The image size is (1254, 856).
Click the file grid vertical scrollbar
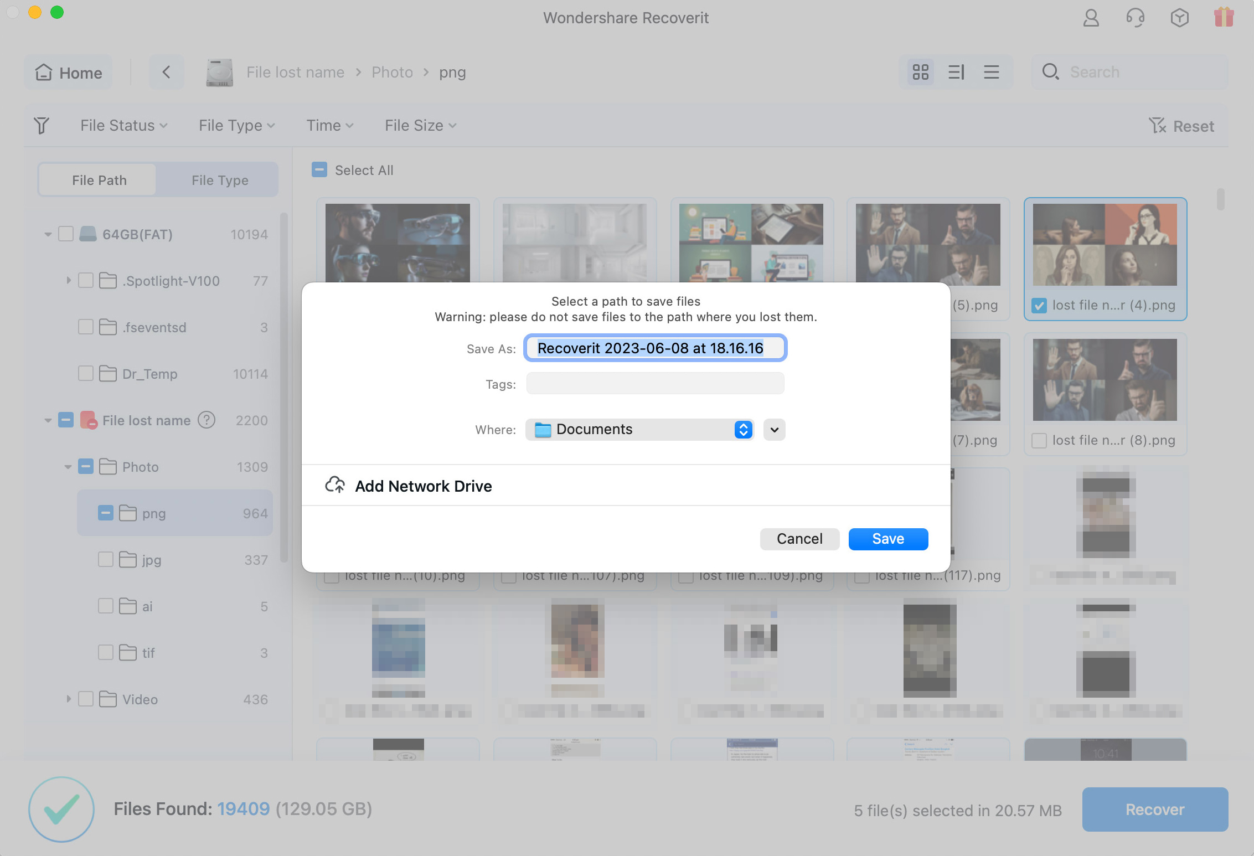(1220, 199)
